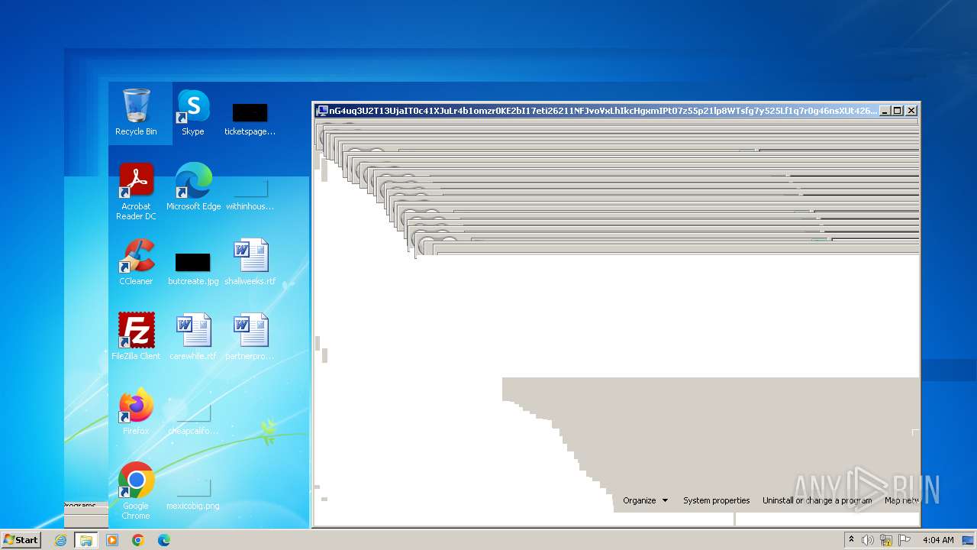
Task: Select the carewhile.rtf document
Action: click(x=193, y=337)
